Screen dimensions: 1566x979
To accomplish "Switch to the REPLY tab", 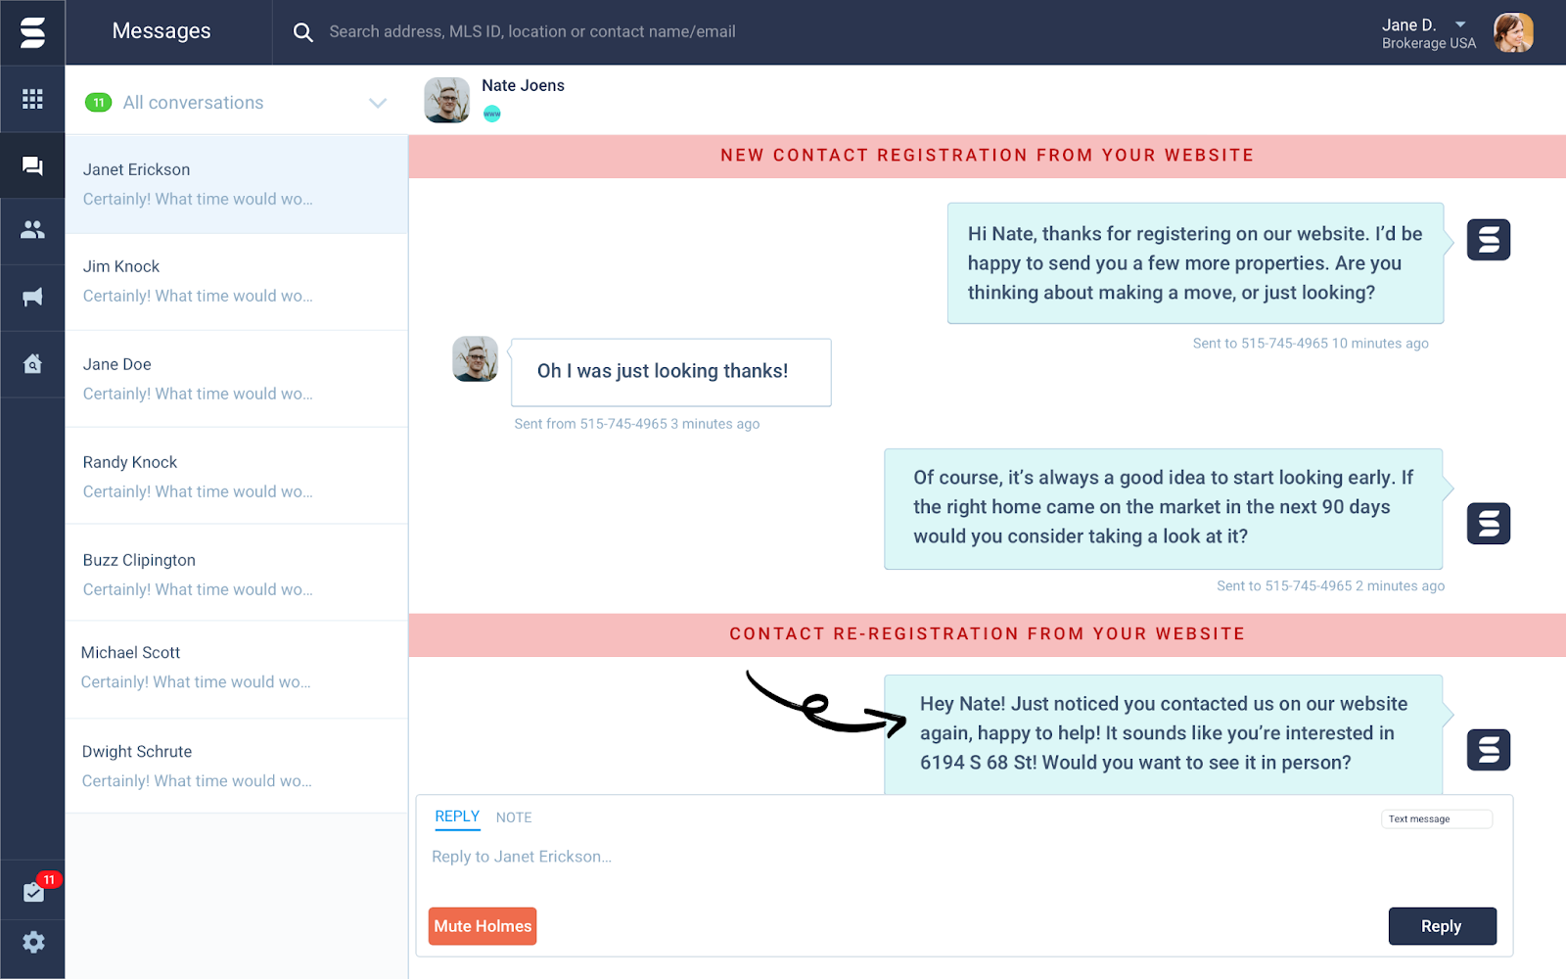I will 457,816.
